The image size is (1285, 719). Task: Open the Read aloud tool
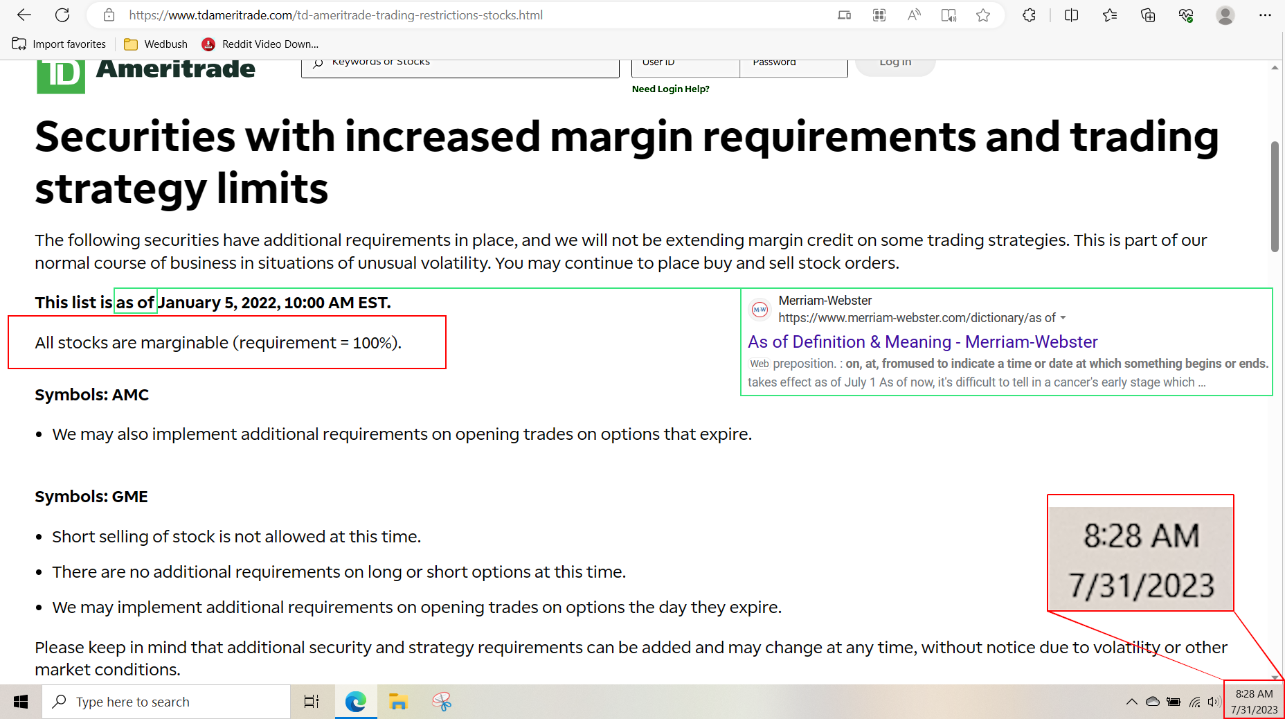(x=914, y=15)
